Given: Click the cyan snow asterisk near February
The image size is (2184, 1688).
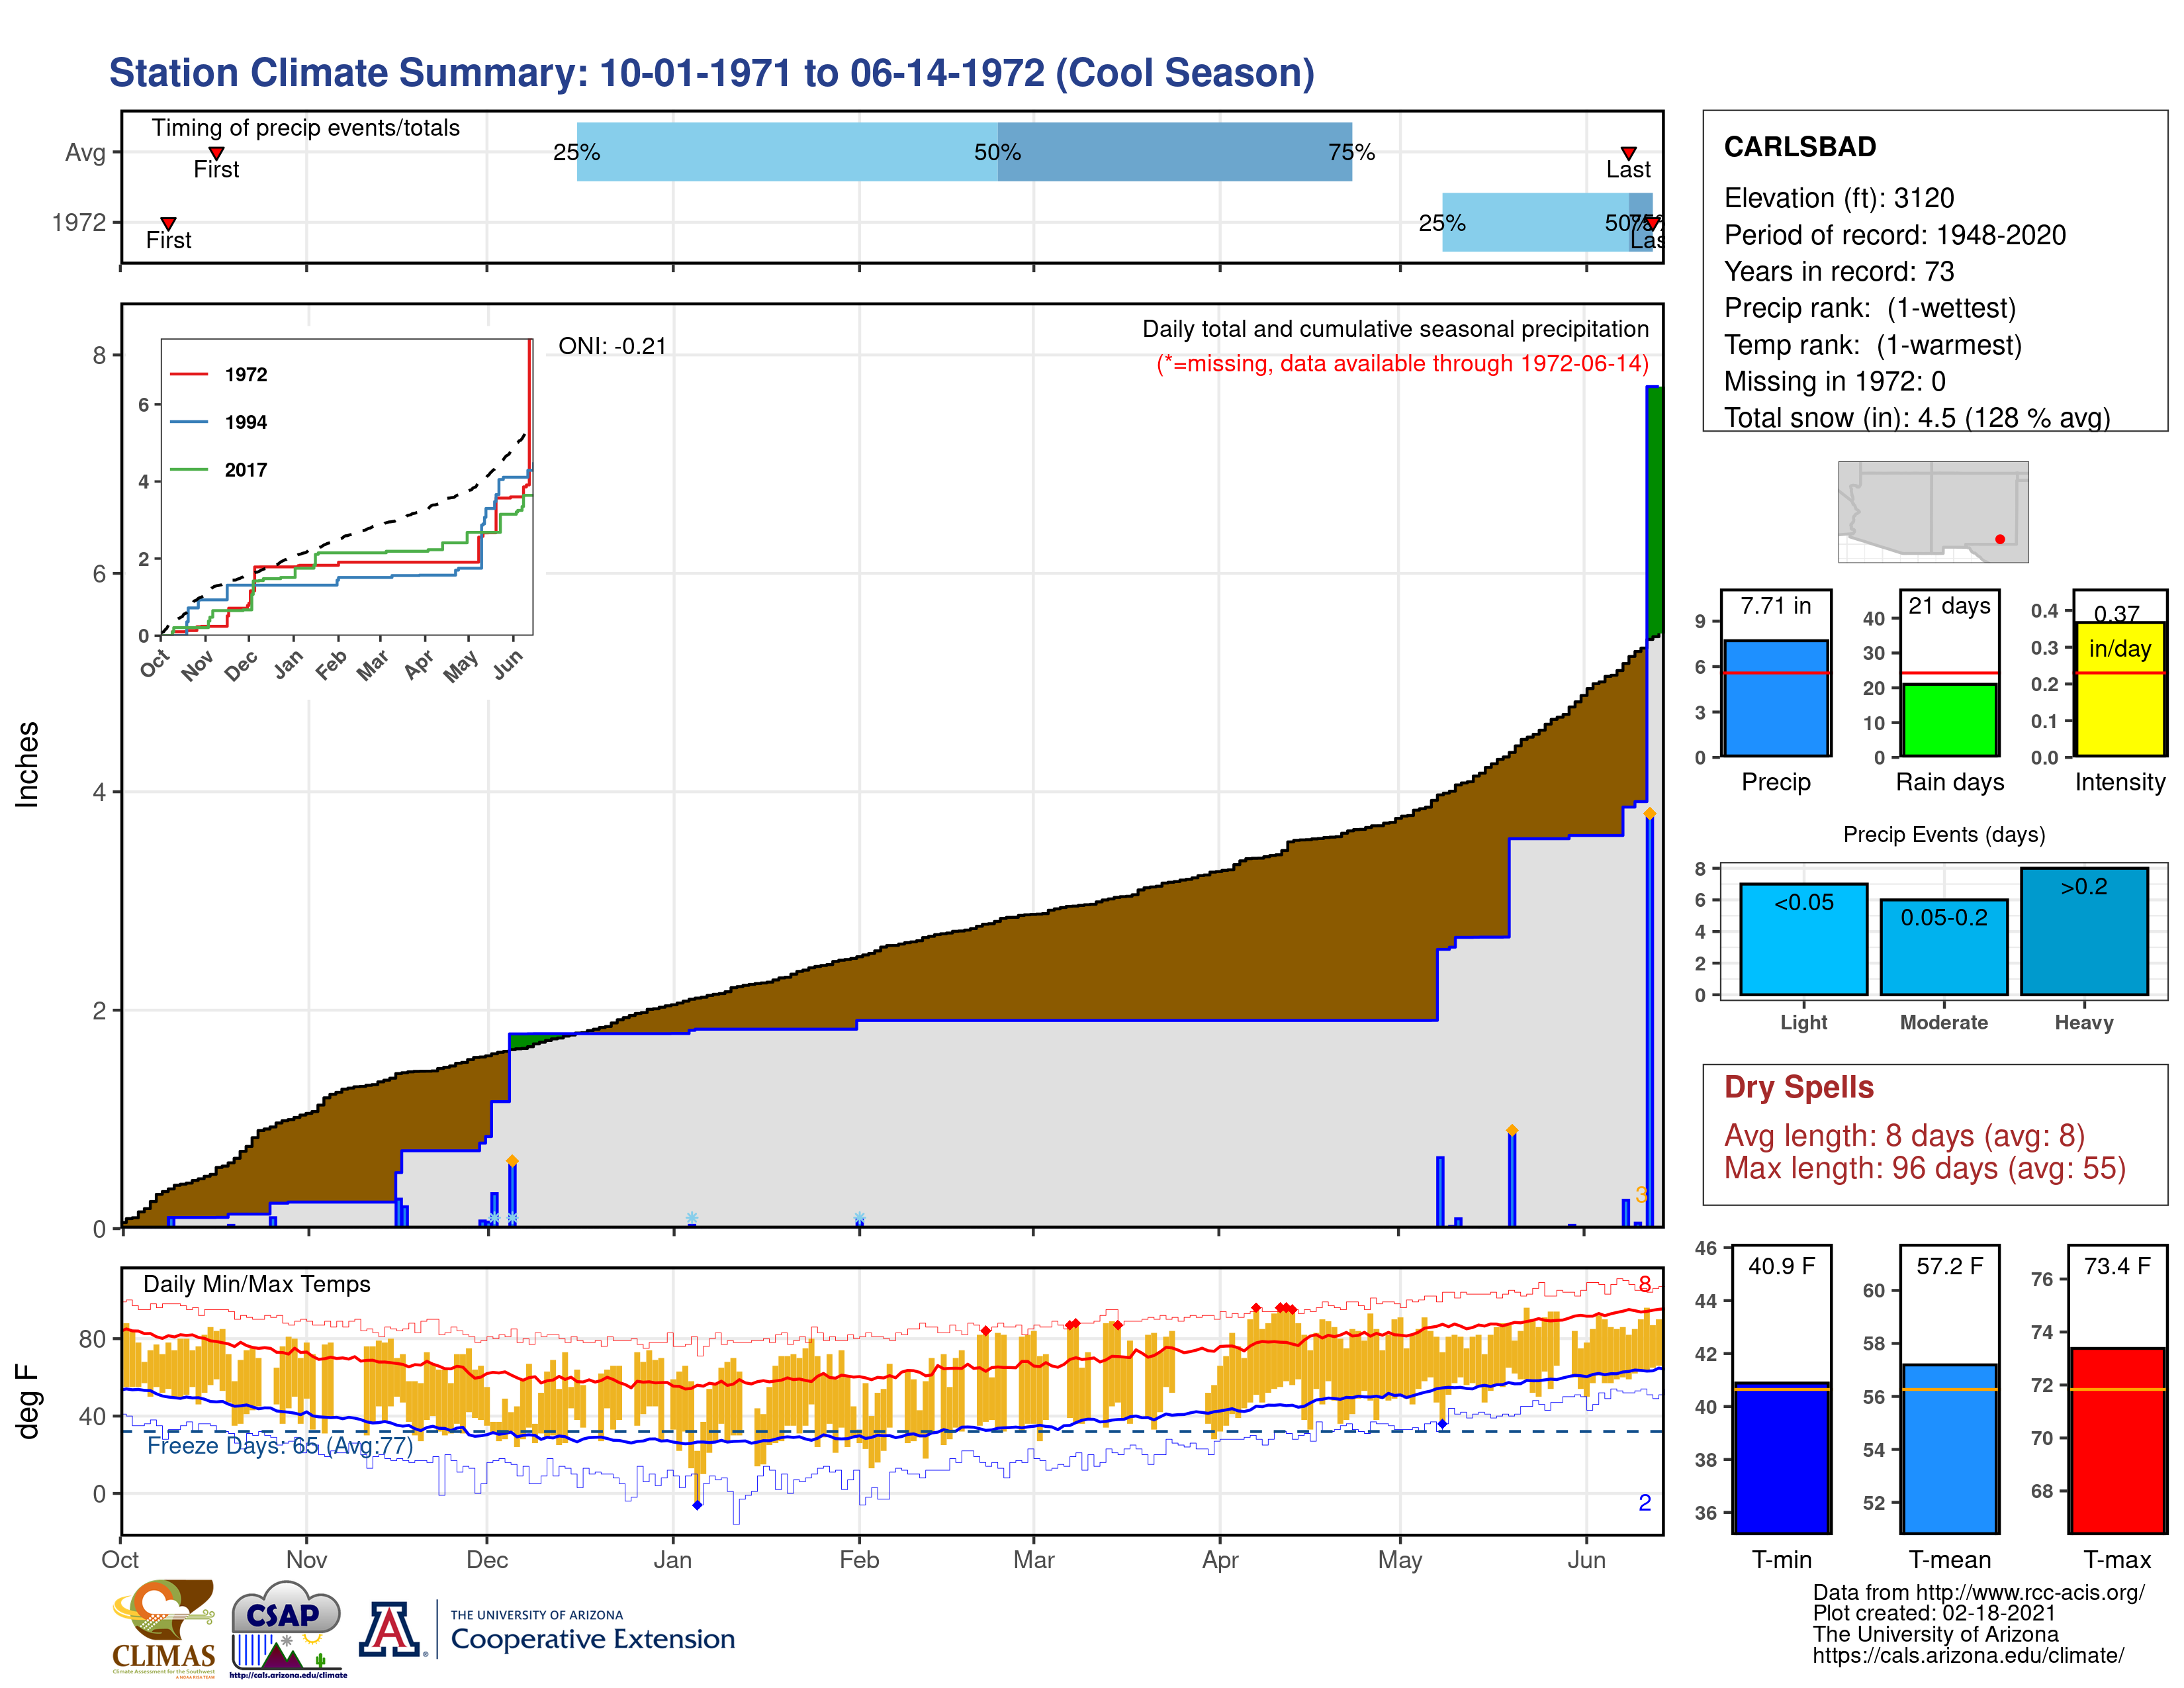Looking at the screenshot, I should 859,1217.
